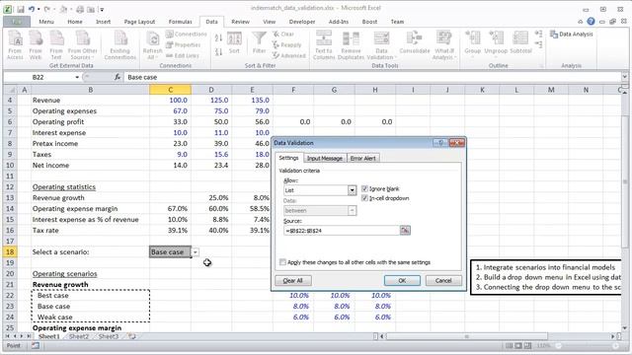The width and height of the screenshot is (632, 355).
Task: Check Apply these changes to all other cells
Action: (282, 262)
